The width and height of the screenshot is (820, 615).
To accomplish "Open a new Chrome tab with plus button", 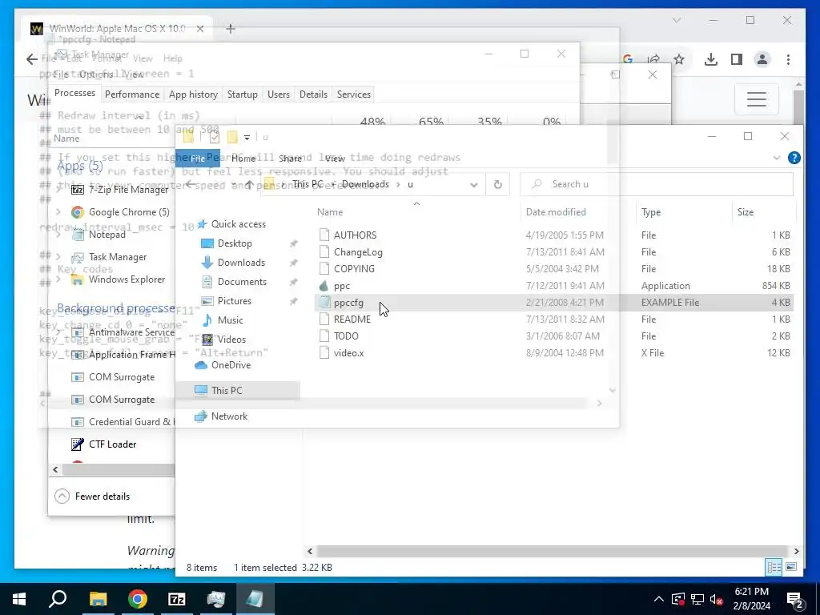I will (x=231, y=29).
